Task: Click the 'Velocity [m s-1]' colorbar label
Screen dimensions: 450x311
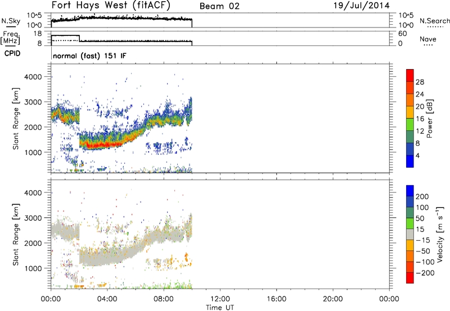Action: click(439, 234)
